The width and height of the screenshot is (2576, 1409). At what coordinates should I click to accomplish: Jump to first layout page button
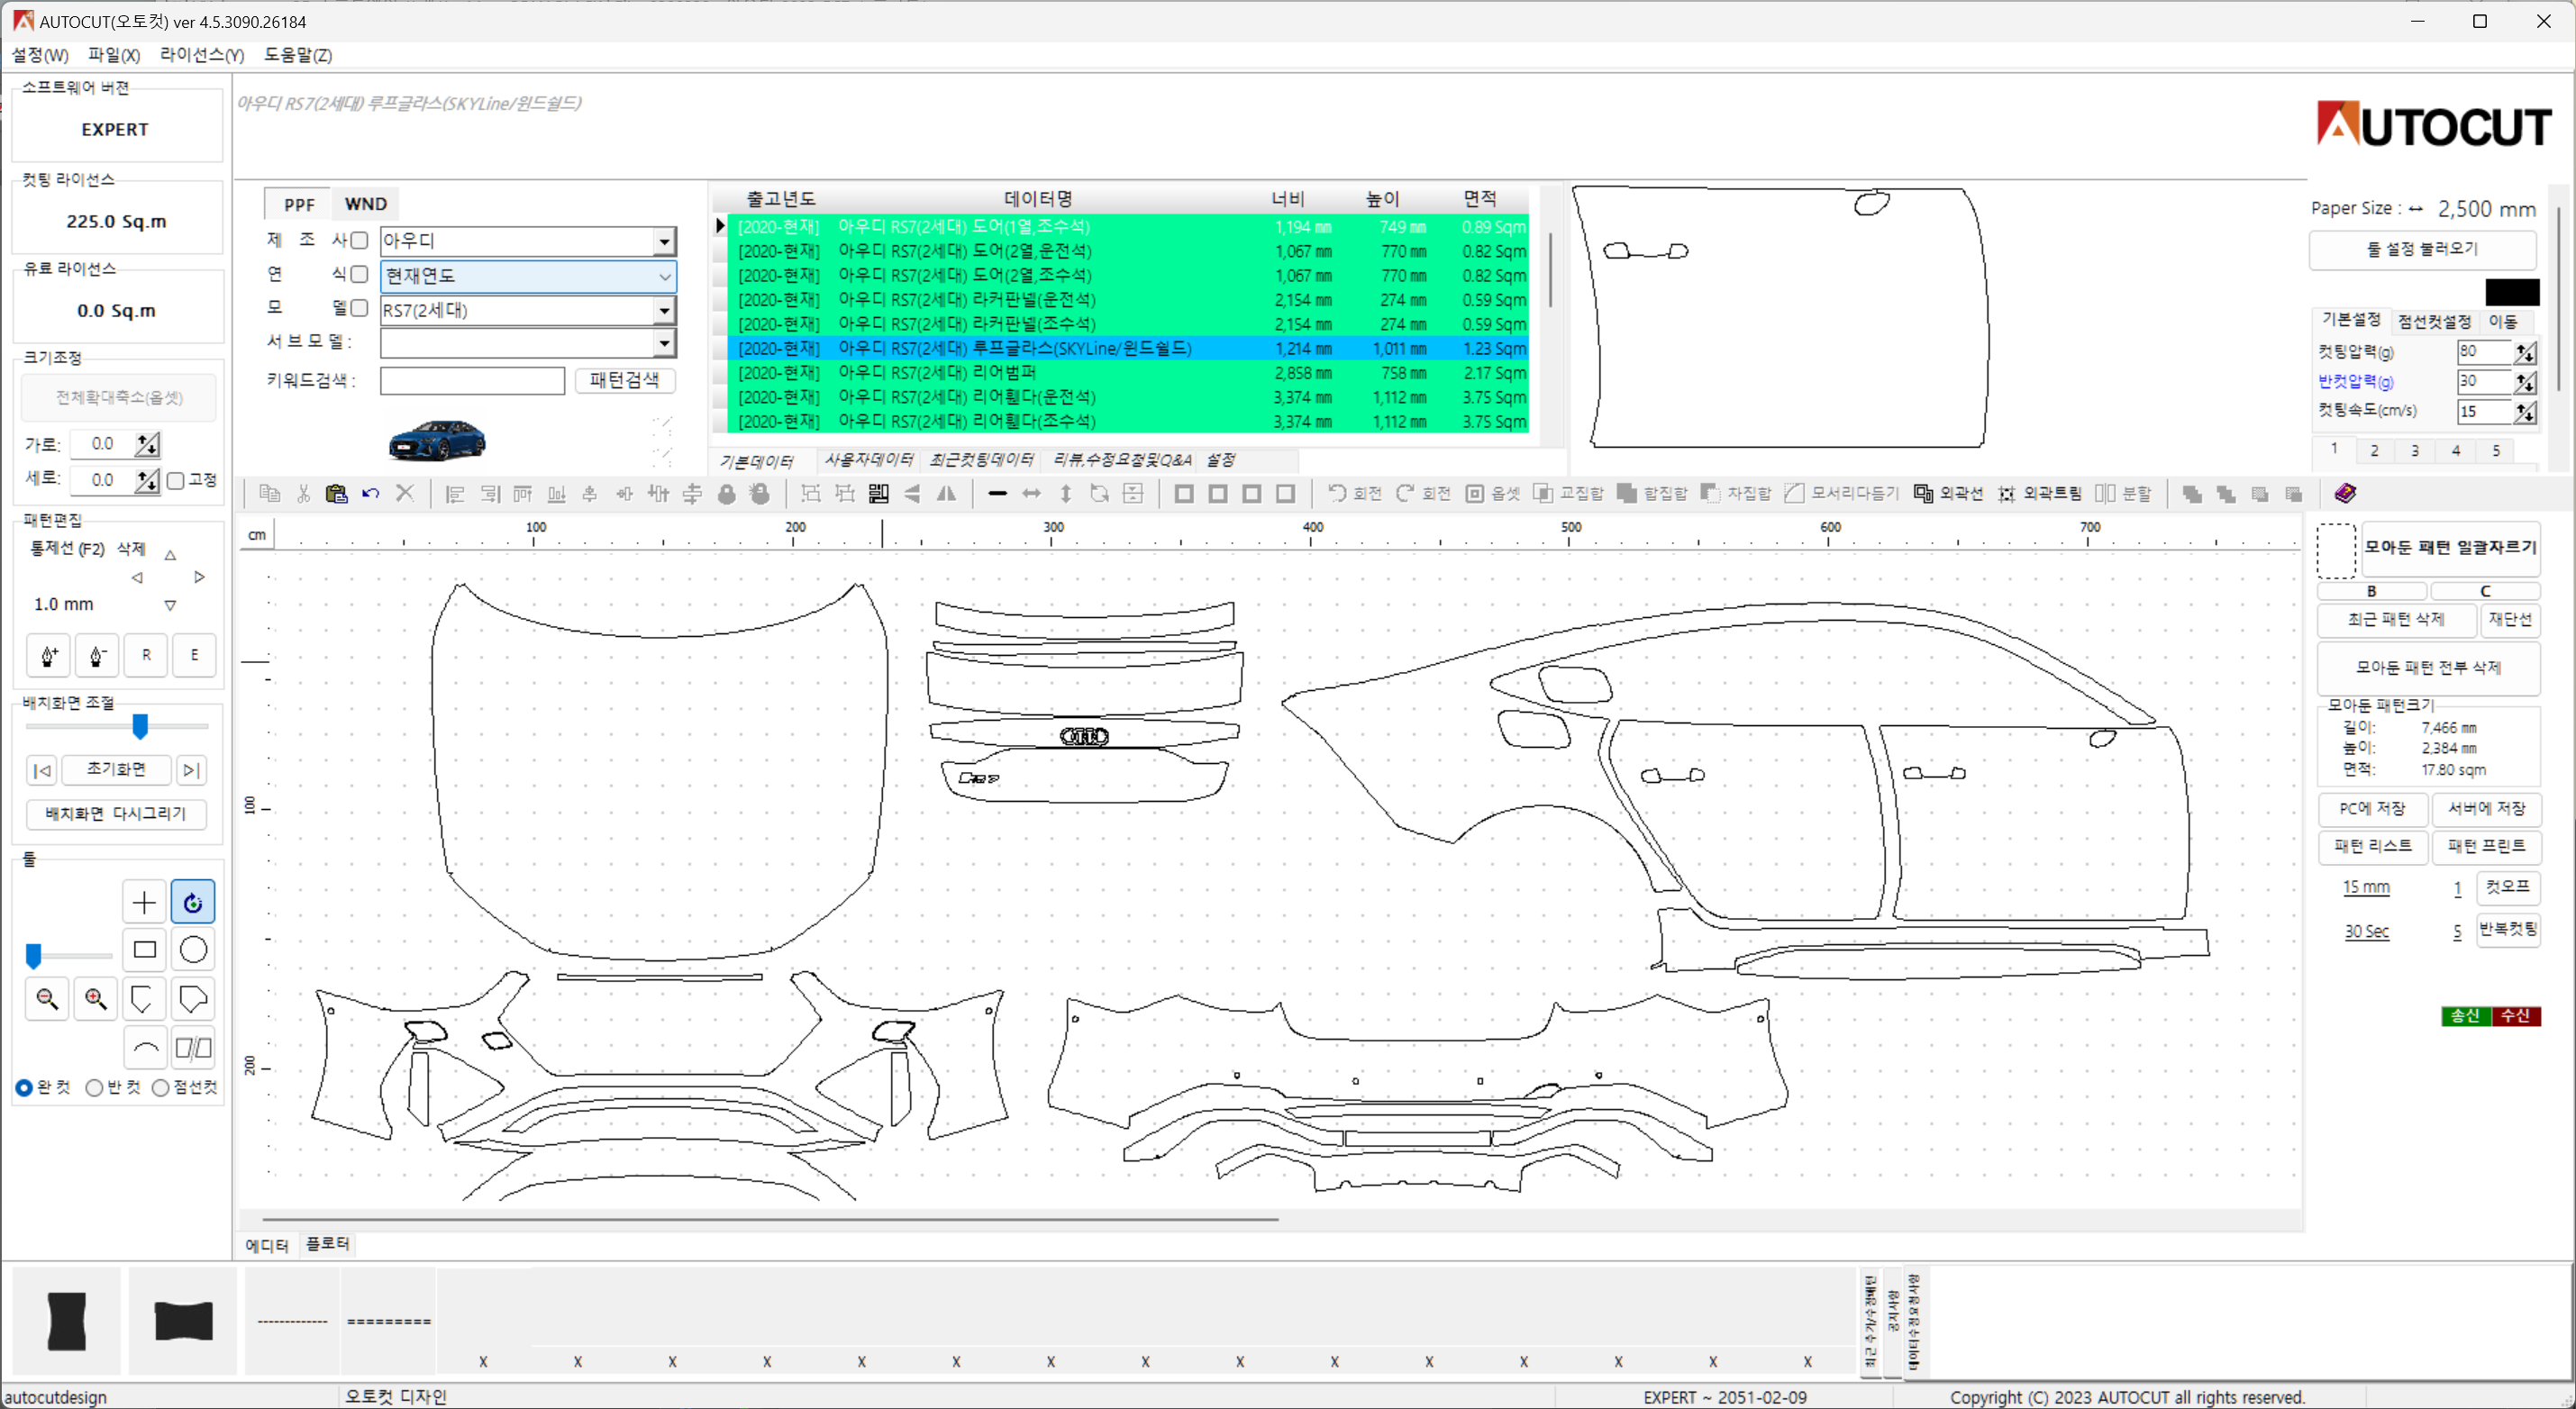click(42, 770)
